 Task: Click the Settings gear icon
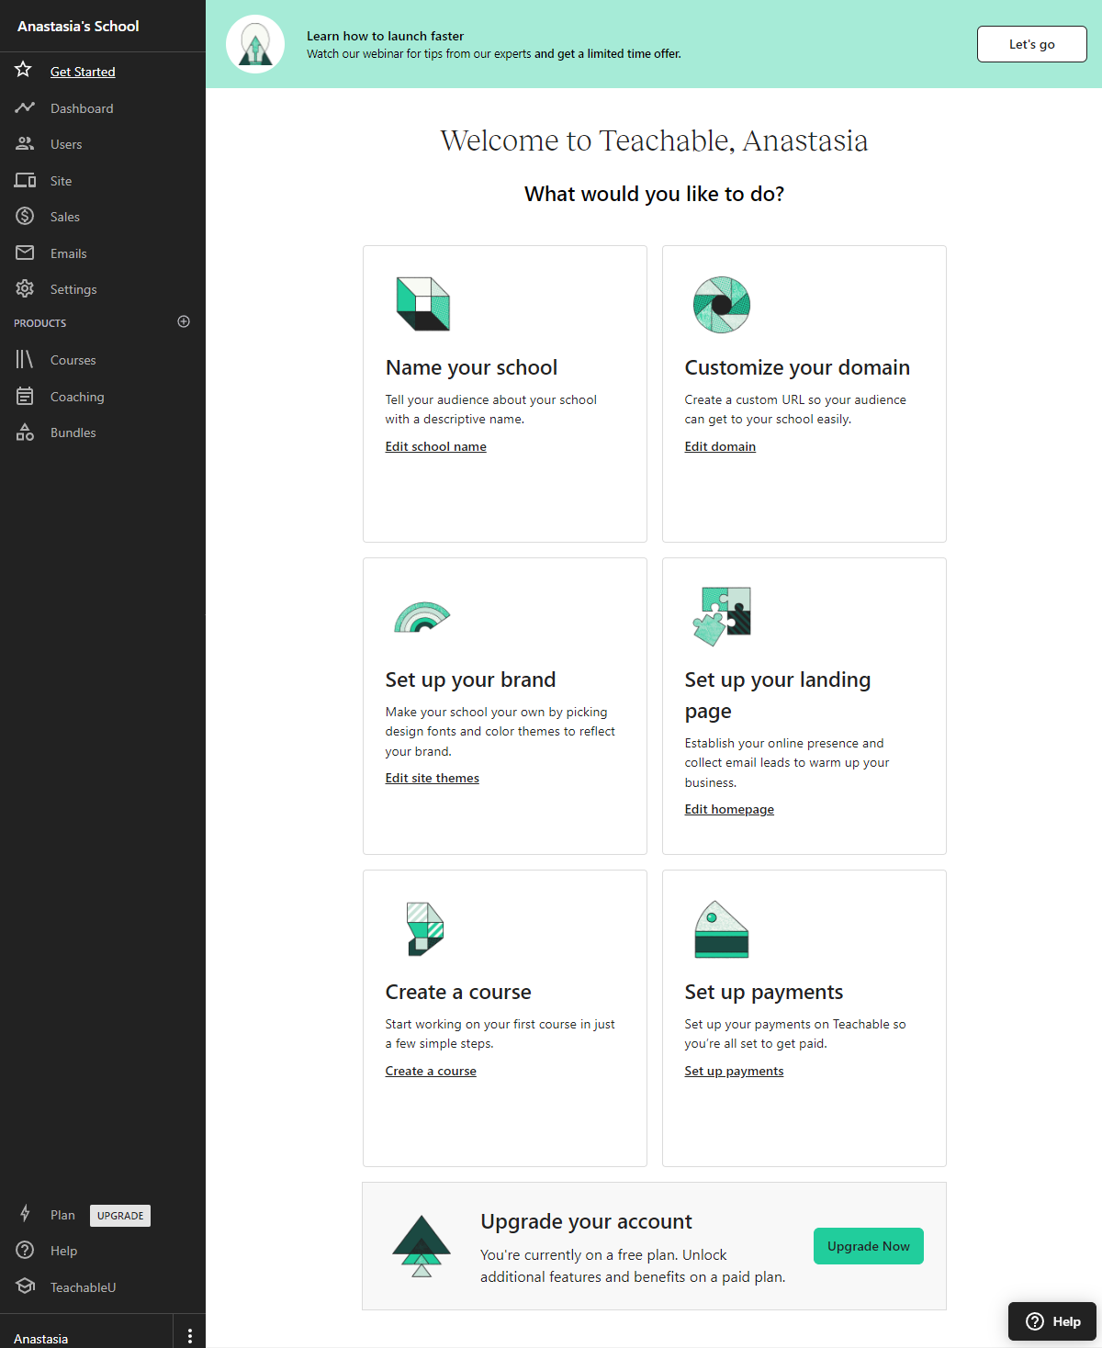click(x=25, y=288)
